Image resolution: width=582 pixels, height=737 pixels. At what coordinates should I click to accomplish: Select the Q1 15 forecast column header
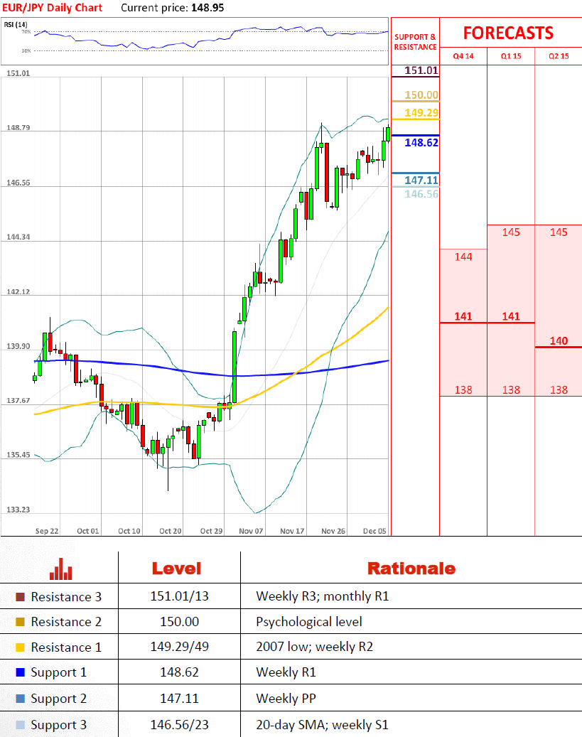[x=510, y=56]
